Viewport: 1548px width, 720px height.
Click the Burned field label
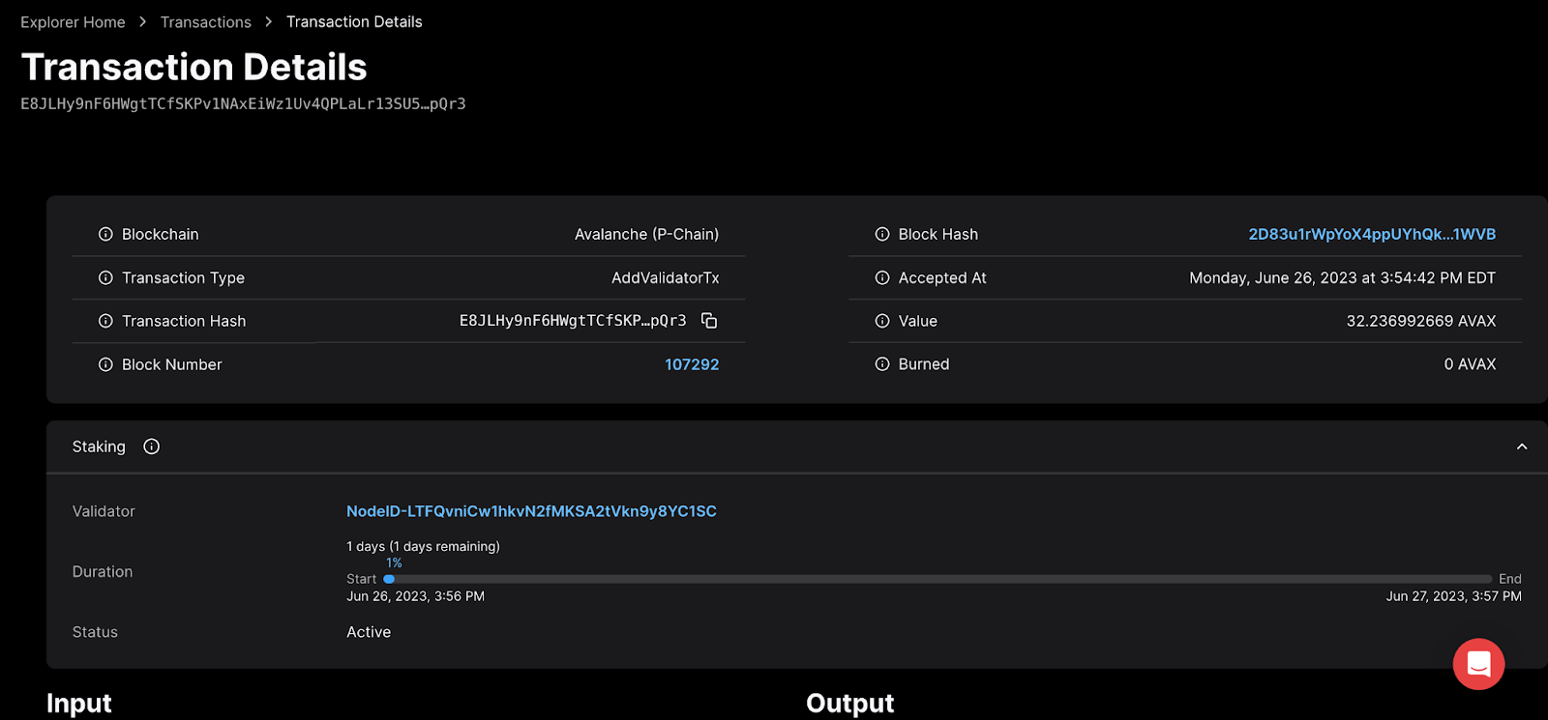point(924,364)
